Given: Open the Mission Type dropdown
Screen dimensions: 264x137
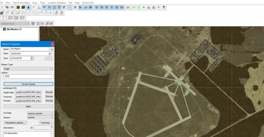Looking at the screenshot, I should [x=28, y=69].
